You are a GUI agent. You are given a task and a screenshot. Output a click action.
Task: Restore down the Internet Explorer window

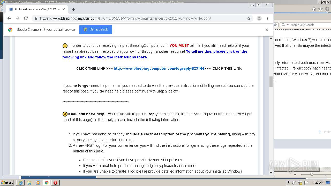(323, 2)
